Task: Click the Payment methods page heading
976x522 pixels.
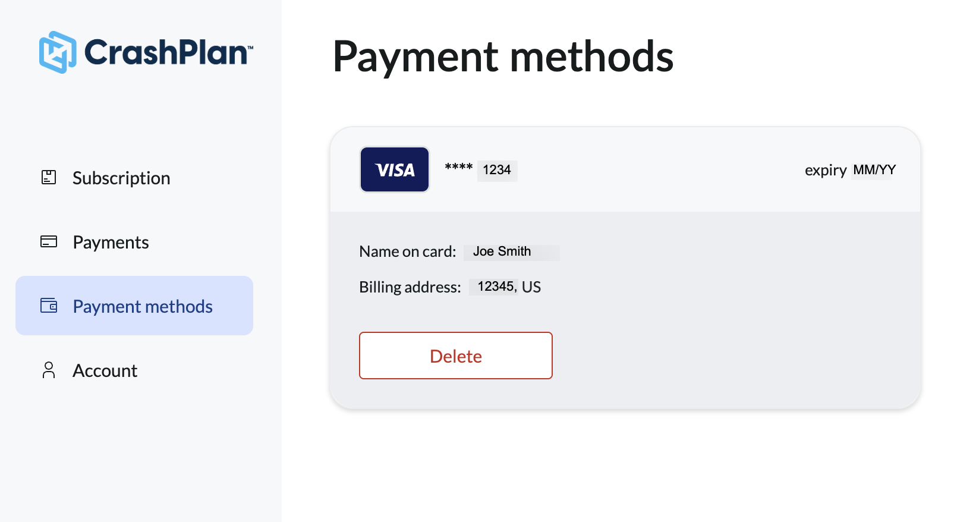Action: click(x=504, y=56)
